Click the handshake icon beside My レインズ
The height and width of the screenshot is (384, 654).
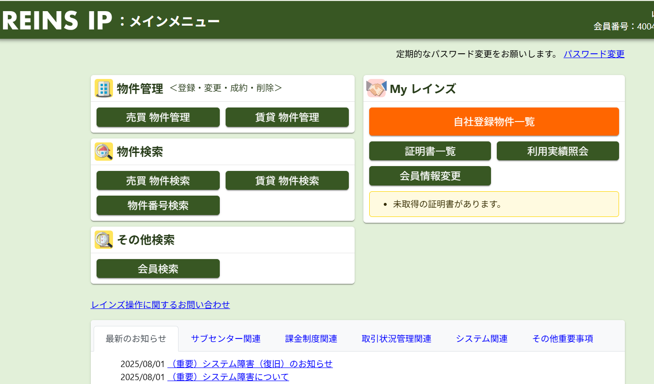(x=376, y=89)
